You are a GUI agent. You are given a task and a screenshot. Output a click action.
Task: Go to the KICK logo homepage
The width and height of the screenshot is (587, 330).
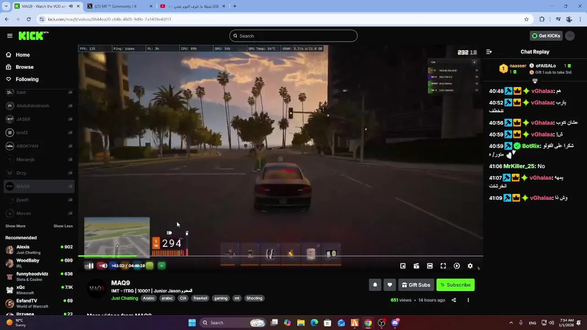[33, 36]
